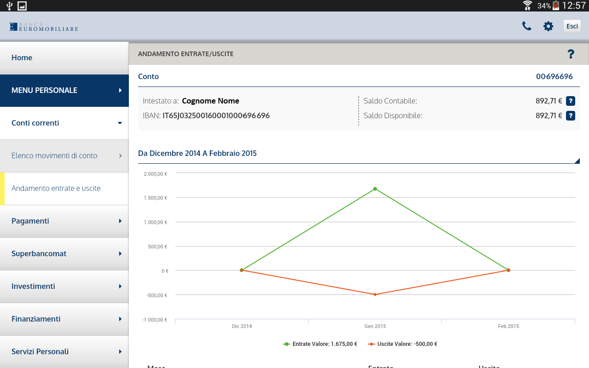
Task: Expand the Investimenti menu
Action: (x=64, y=287)
